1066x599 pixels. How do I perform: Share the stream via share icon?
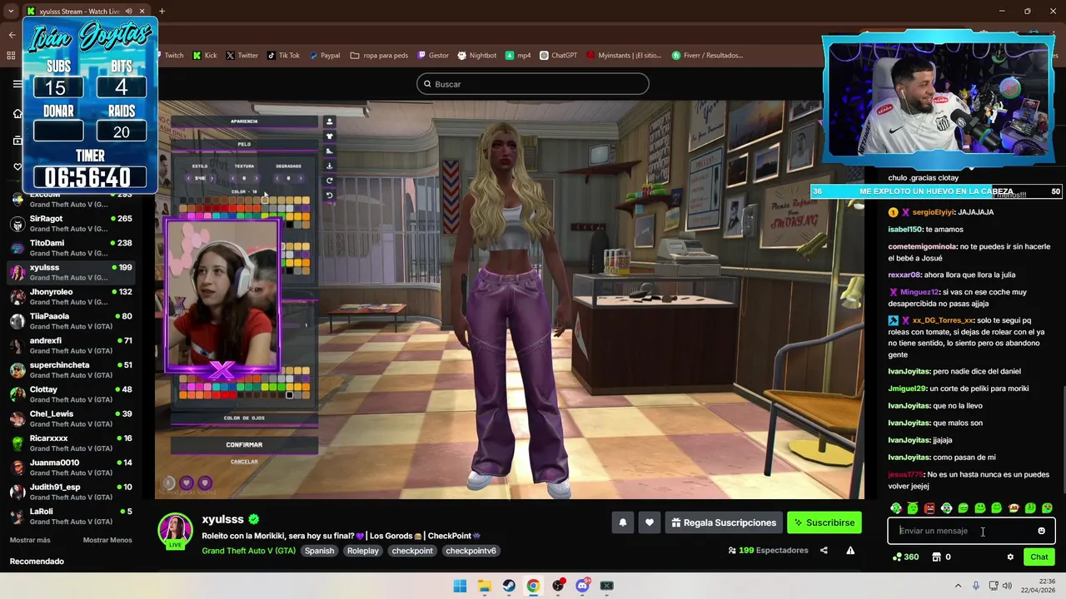pos(824,550)
